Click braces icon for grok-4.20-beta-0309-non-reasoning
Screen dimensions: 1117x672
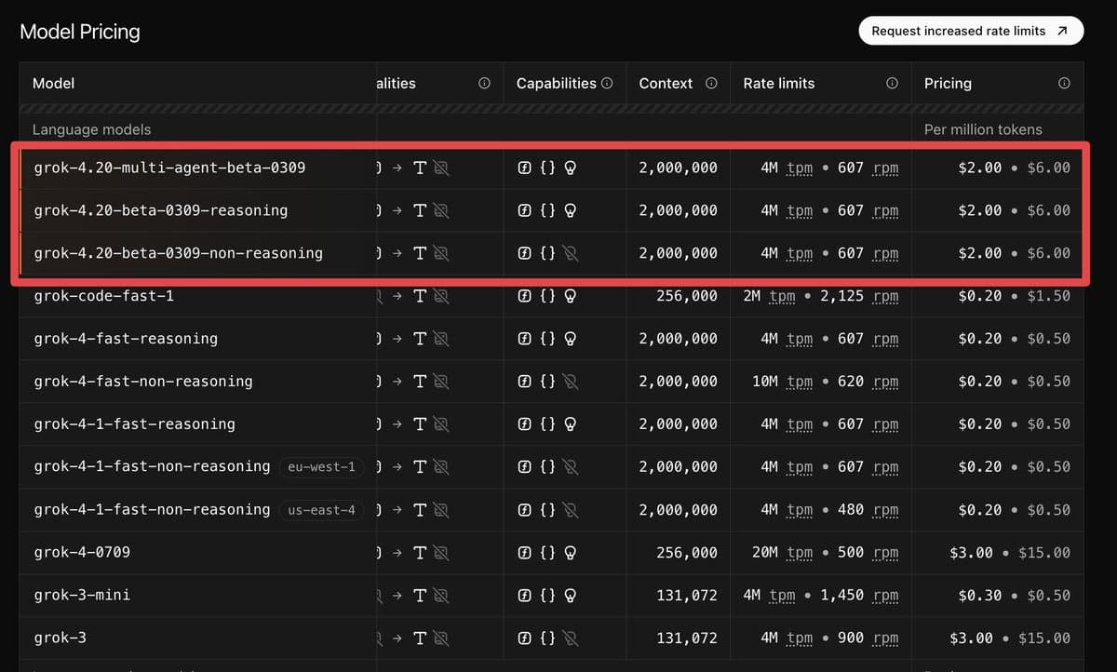pyautogui.click(x=547, y=253)
